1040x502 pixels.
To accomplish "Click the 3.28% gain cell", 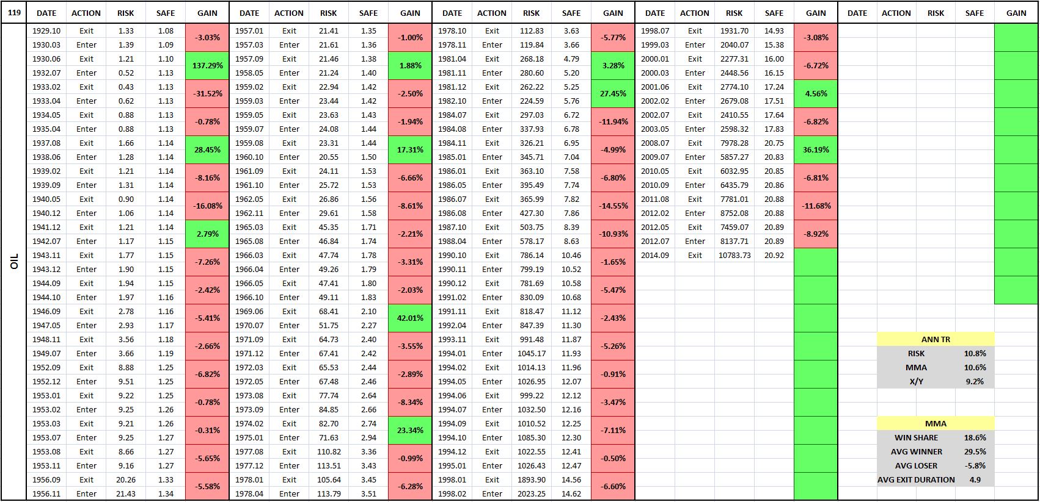I will click(613, 65).
